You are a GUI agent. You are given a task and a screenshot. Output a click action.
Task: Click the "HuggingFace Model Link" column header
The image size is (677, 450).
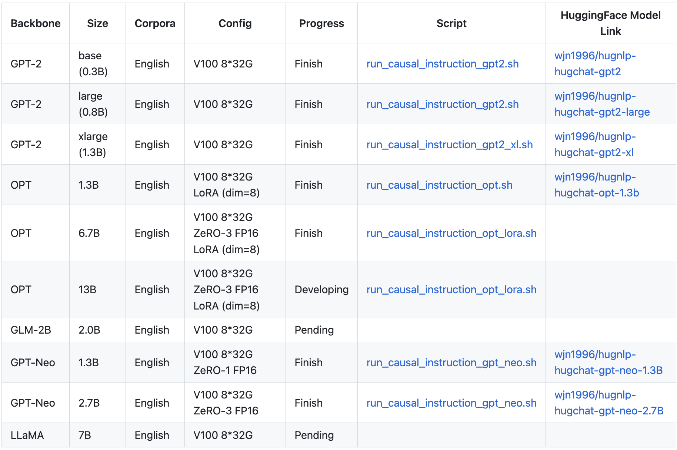tap(610, 23)
